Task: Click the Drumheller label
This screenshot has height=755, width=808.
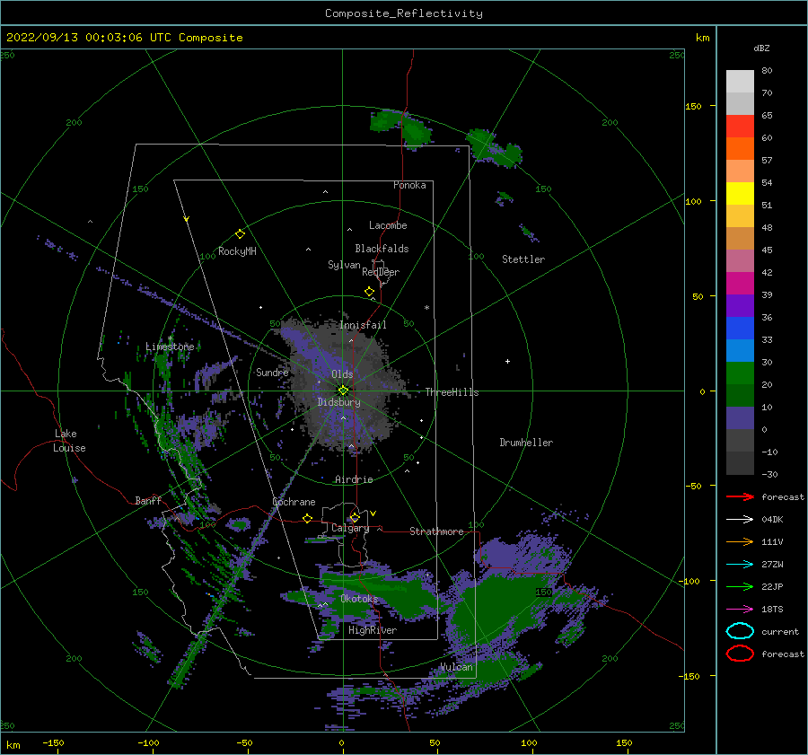Action: pos(526,443)
